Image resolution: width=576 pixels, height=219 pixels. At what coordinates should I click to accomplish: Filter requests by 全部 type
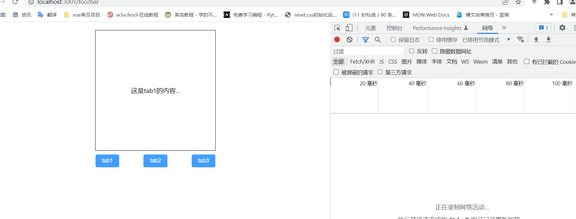(x=339, y=62)
